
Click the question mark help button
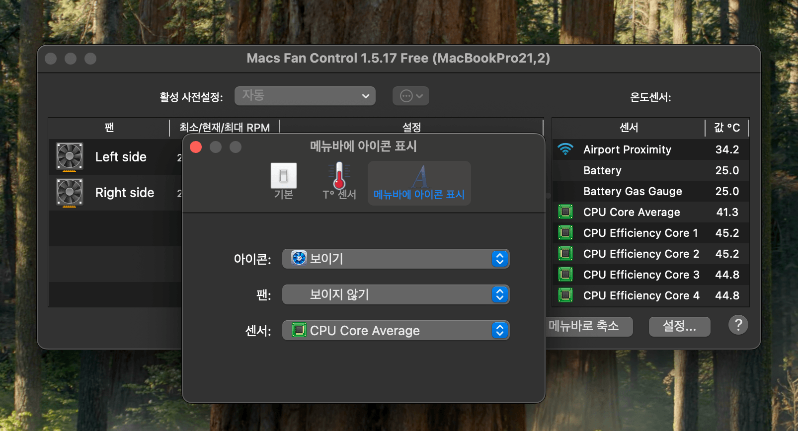pyautogui.click(x=738, y=325)
